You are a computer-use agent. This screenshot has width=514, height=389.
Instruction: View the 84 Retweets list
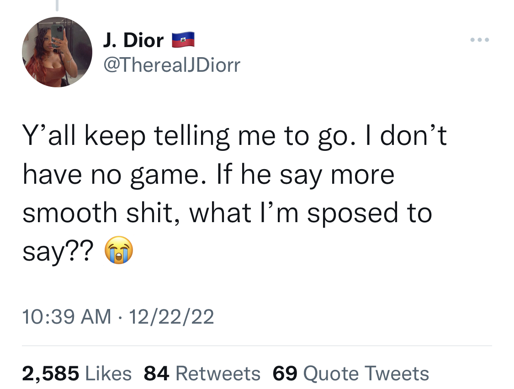(202, 373)
